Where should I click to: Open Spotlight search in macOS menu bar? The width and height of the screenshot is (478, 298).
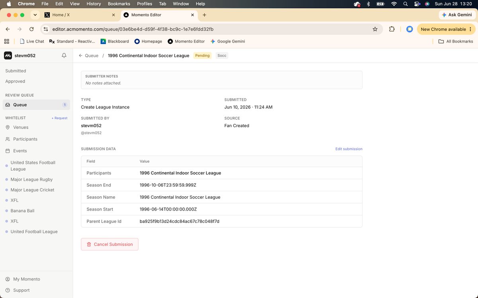(406, 4)
